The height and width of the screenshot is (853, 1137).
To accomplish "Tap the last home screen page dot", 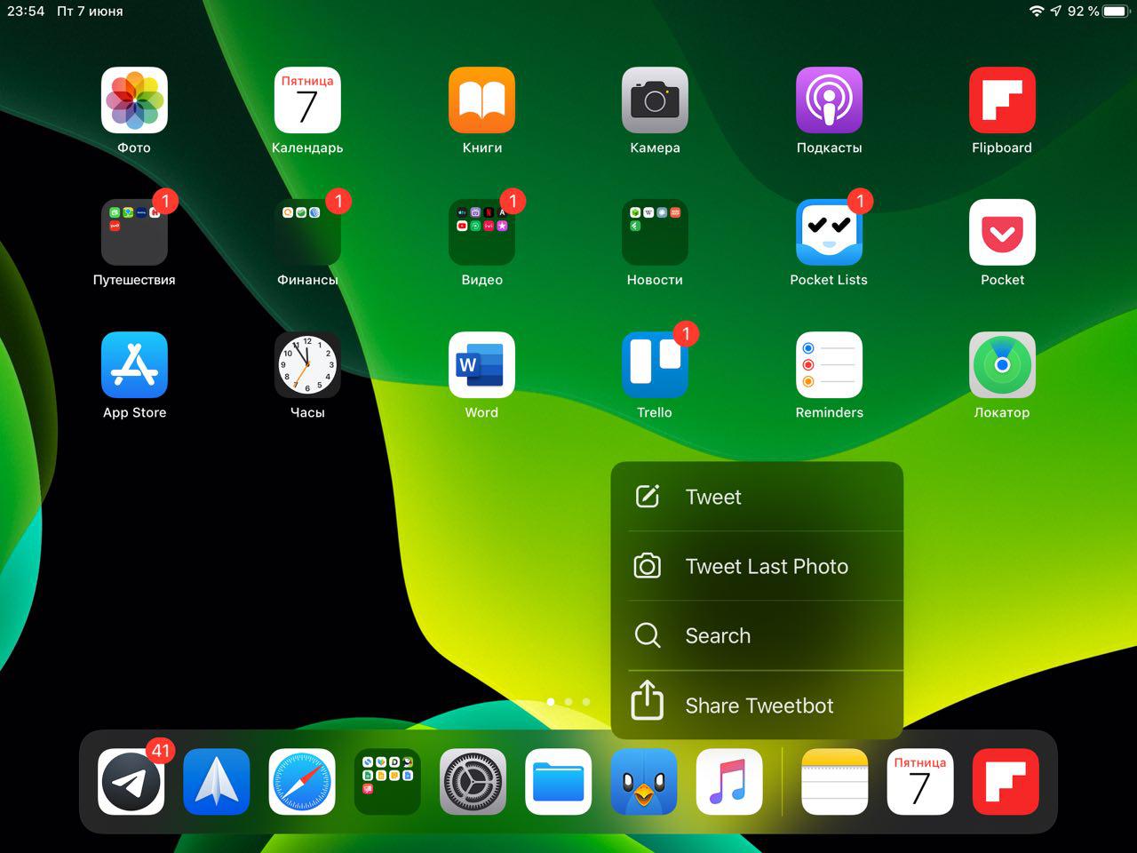I will [586, 702].
